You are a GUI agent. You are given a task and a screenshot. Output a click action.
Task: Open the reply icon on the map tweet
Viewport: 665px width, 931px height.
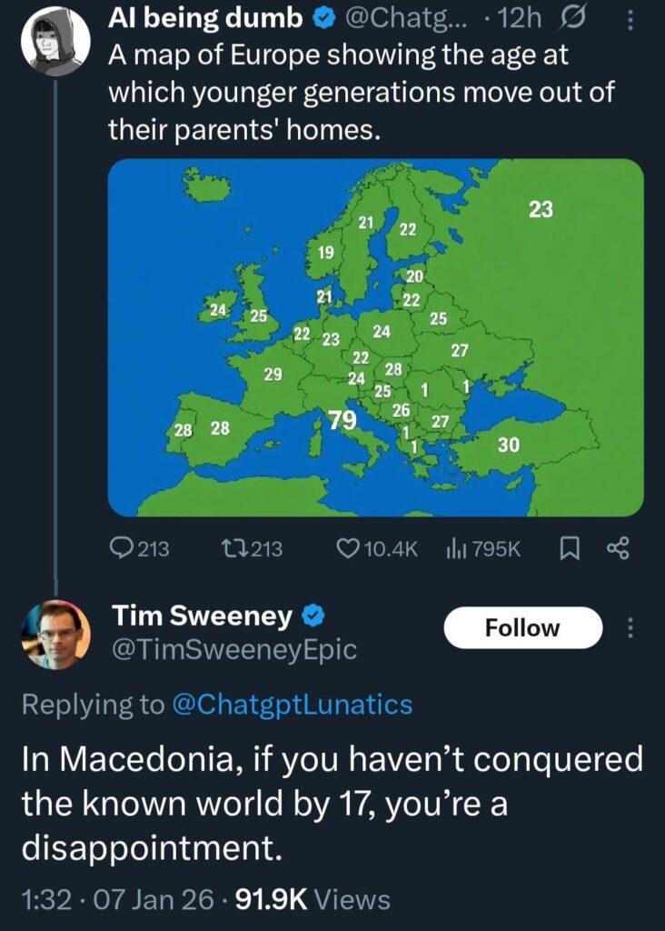point(123,547)
